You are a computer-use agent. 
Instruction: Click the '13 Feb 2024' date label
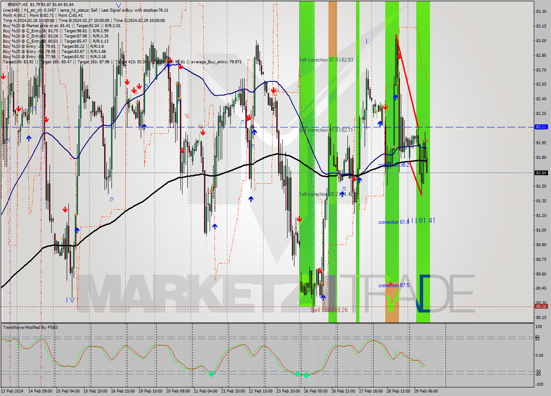[12, 391]
